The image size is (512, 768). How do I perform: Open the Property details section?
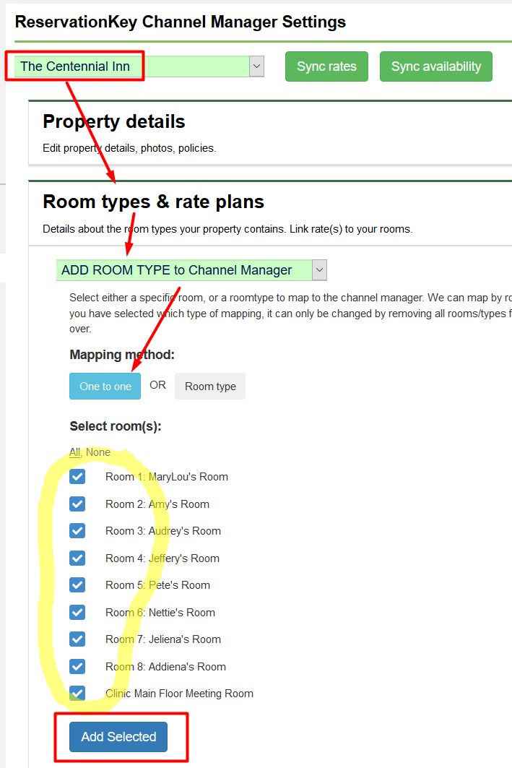click(x=114, y=121)
